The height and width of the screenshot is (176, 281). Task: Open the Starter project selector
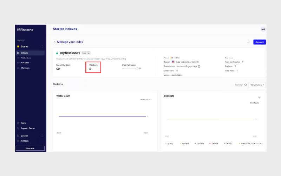(x=30, y=46)
